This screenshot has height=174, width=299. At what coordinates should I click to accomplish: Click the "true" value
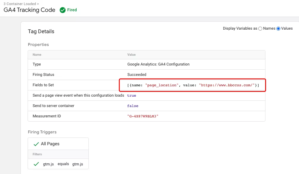point(132,95)
